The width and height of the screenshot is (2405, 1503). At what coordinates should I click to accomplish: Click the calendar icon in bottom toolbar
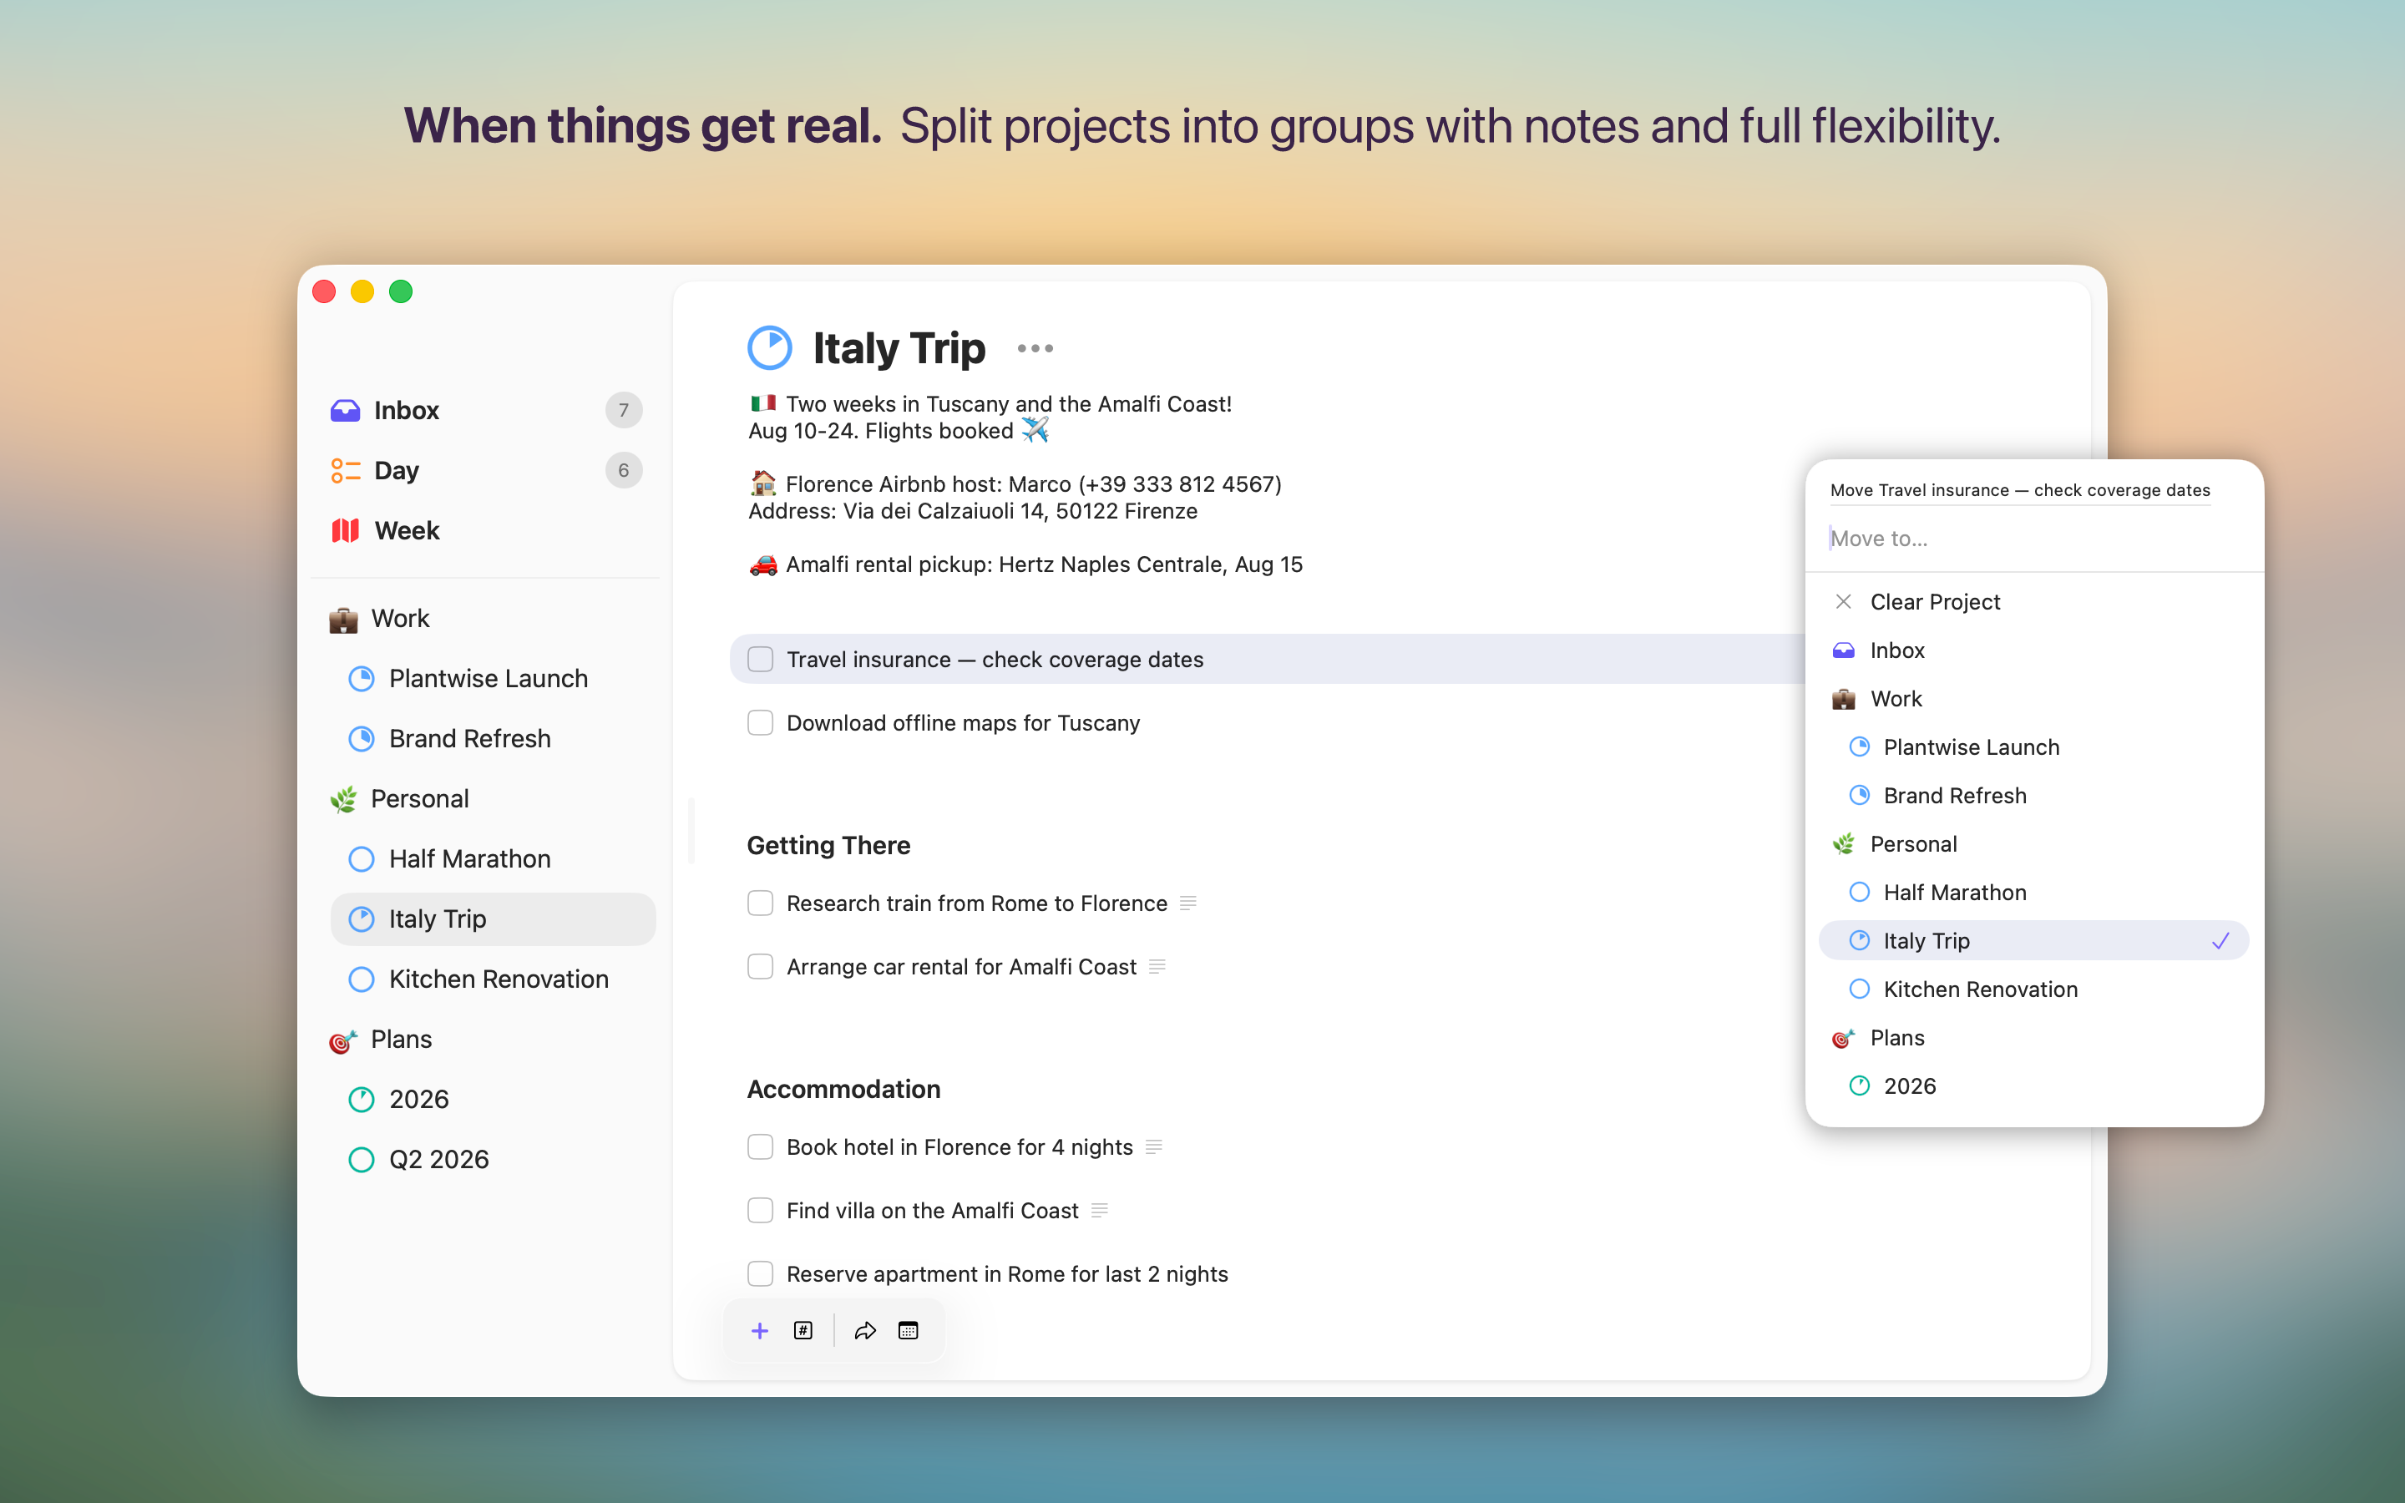909,1331
